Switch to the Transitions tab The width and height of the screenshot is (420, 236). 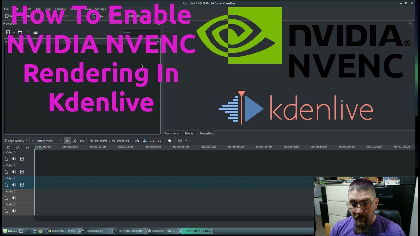pyautogui.click(x=172, y=133)
